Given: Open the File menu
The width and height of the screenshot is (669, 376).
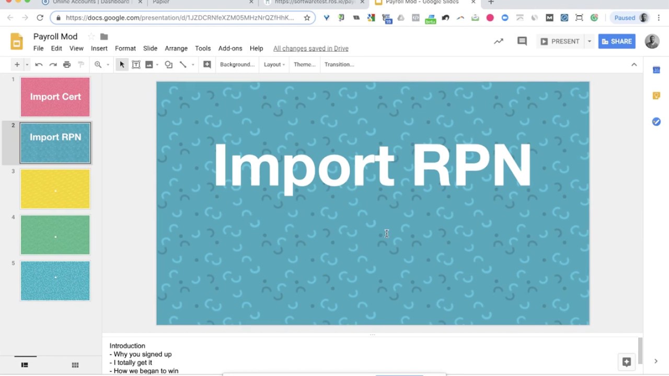Looking at the screenshot, I should click(x=39, y=48).
